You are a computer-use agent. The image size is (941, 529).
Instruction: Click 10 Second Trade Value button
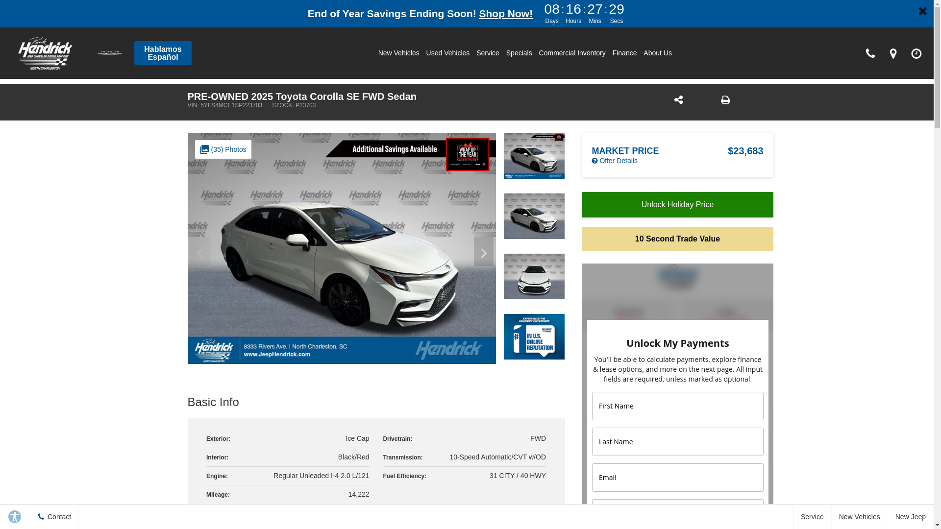678,239
